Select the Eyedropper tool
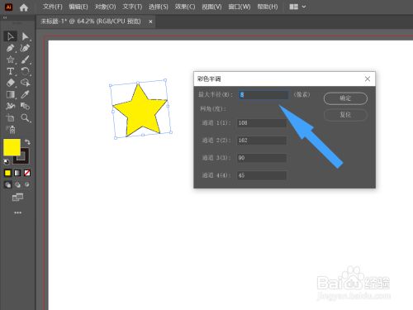 (25, 94)
